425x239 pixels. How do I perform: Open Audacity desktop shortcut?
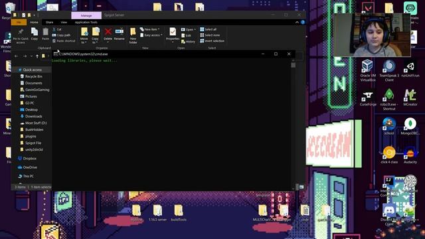410,155
